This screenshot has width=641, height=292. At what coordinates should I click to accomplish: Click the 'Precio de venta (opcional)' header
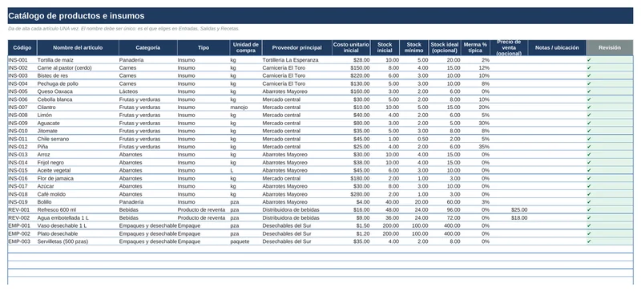[509, 48]
